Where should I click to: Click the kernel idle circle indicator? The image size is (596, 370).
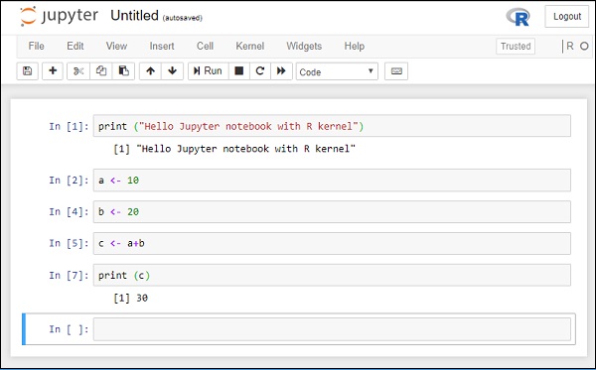tap(584, 47)
